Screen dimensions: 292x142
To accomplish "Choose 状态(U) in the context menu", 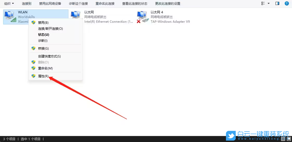I will click(56, 35).
